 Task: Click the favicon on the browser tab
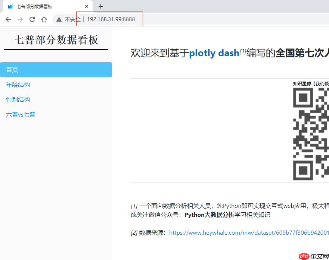tap(10, 6)
